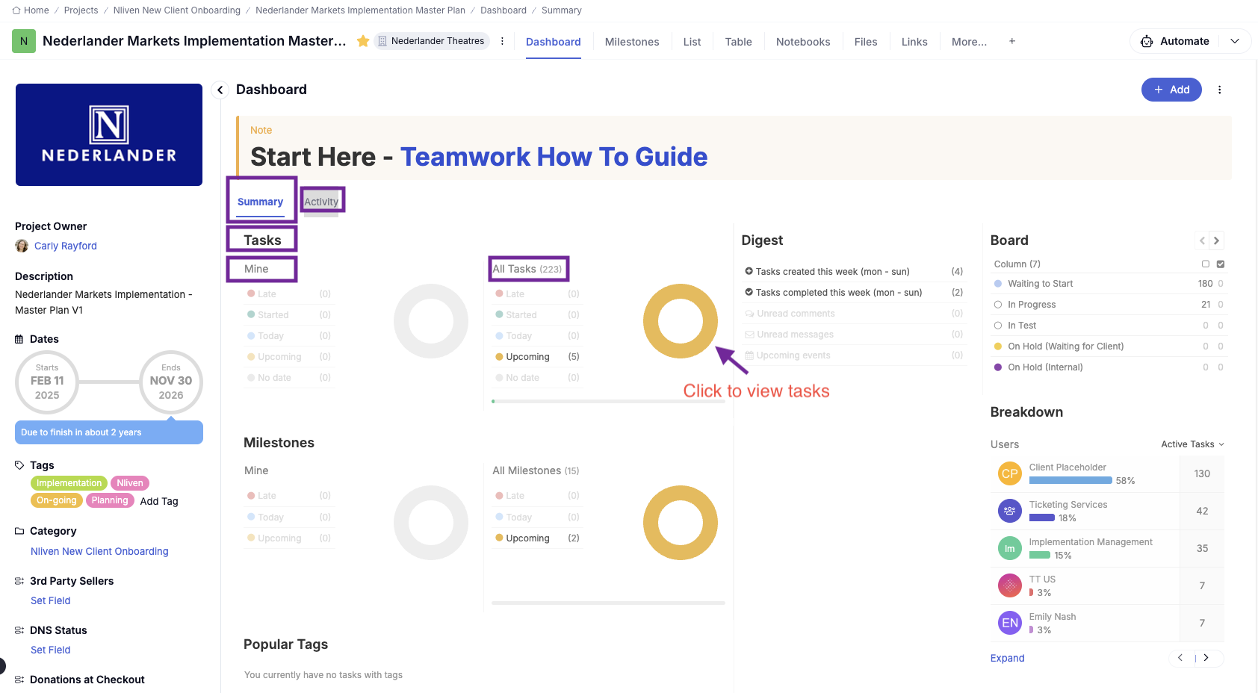Toggle the checked Column checkbox in Board
This screenshot has height=693, width=1258.
(1221, 264)
